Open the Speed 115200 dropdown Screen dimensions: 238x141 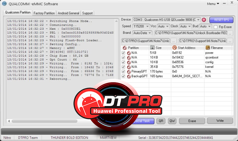click(x=147, y=26)
